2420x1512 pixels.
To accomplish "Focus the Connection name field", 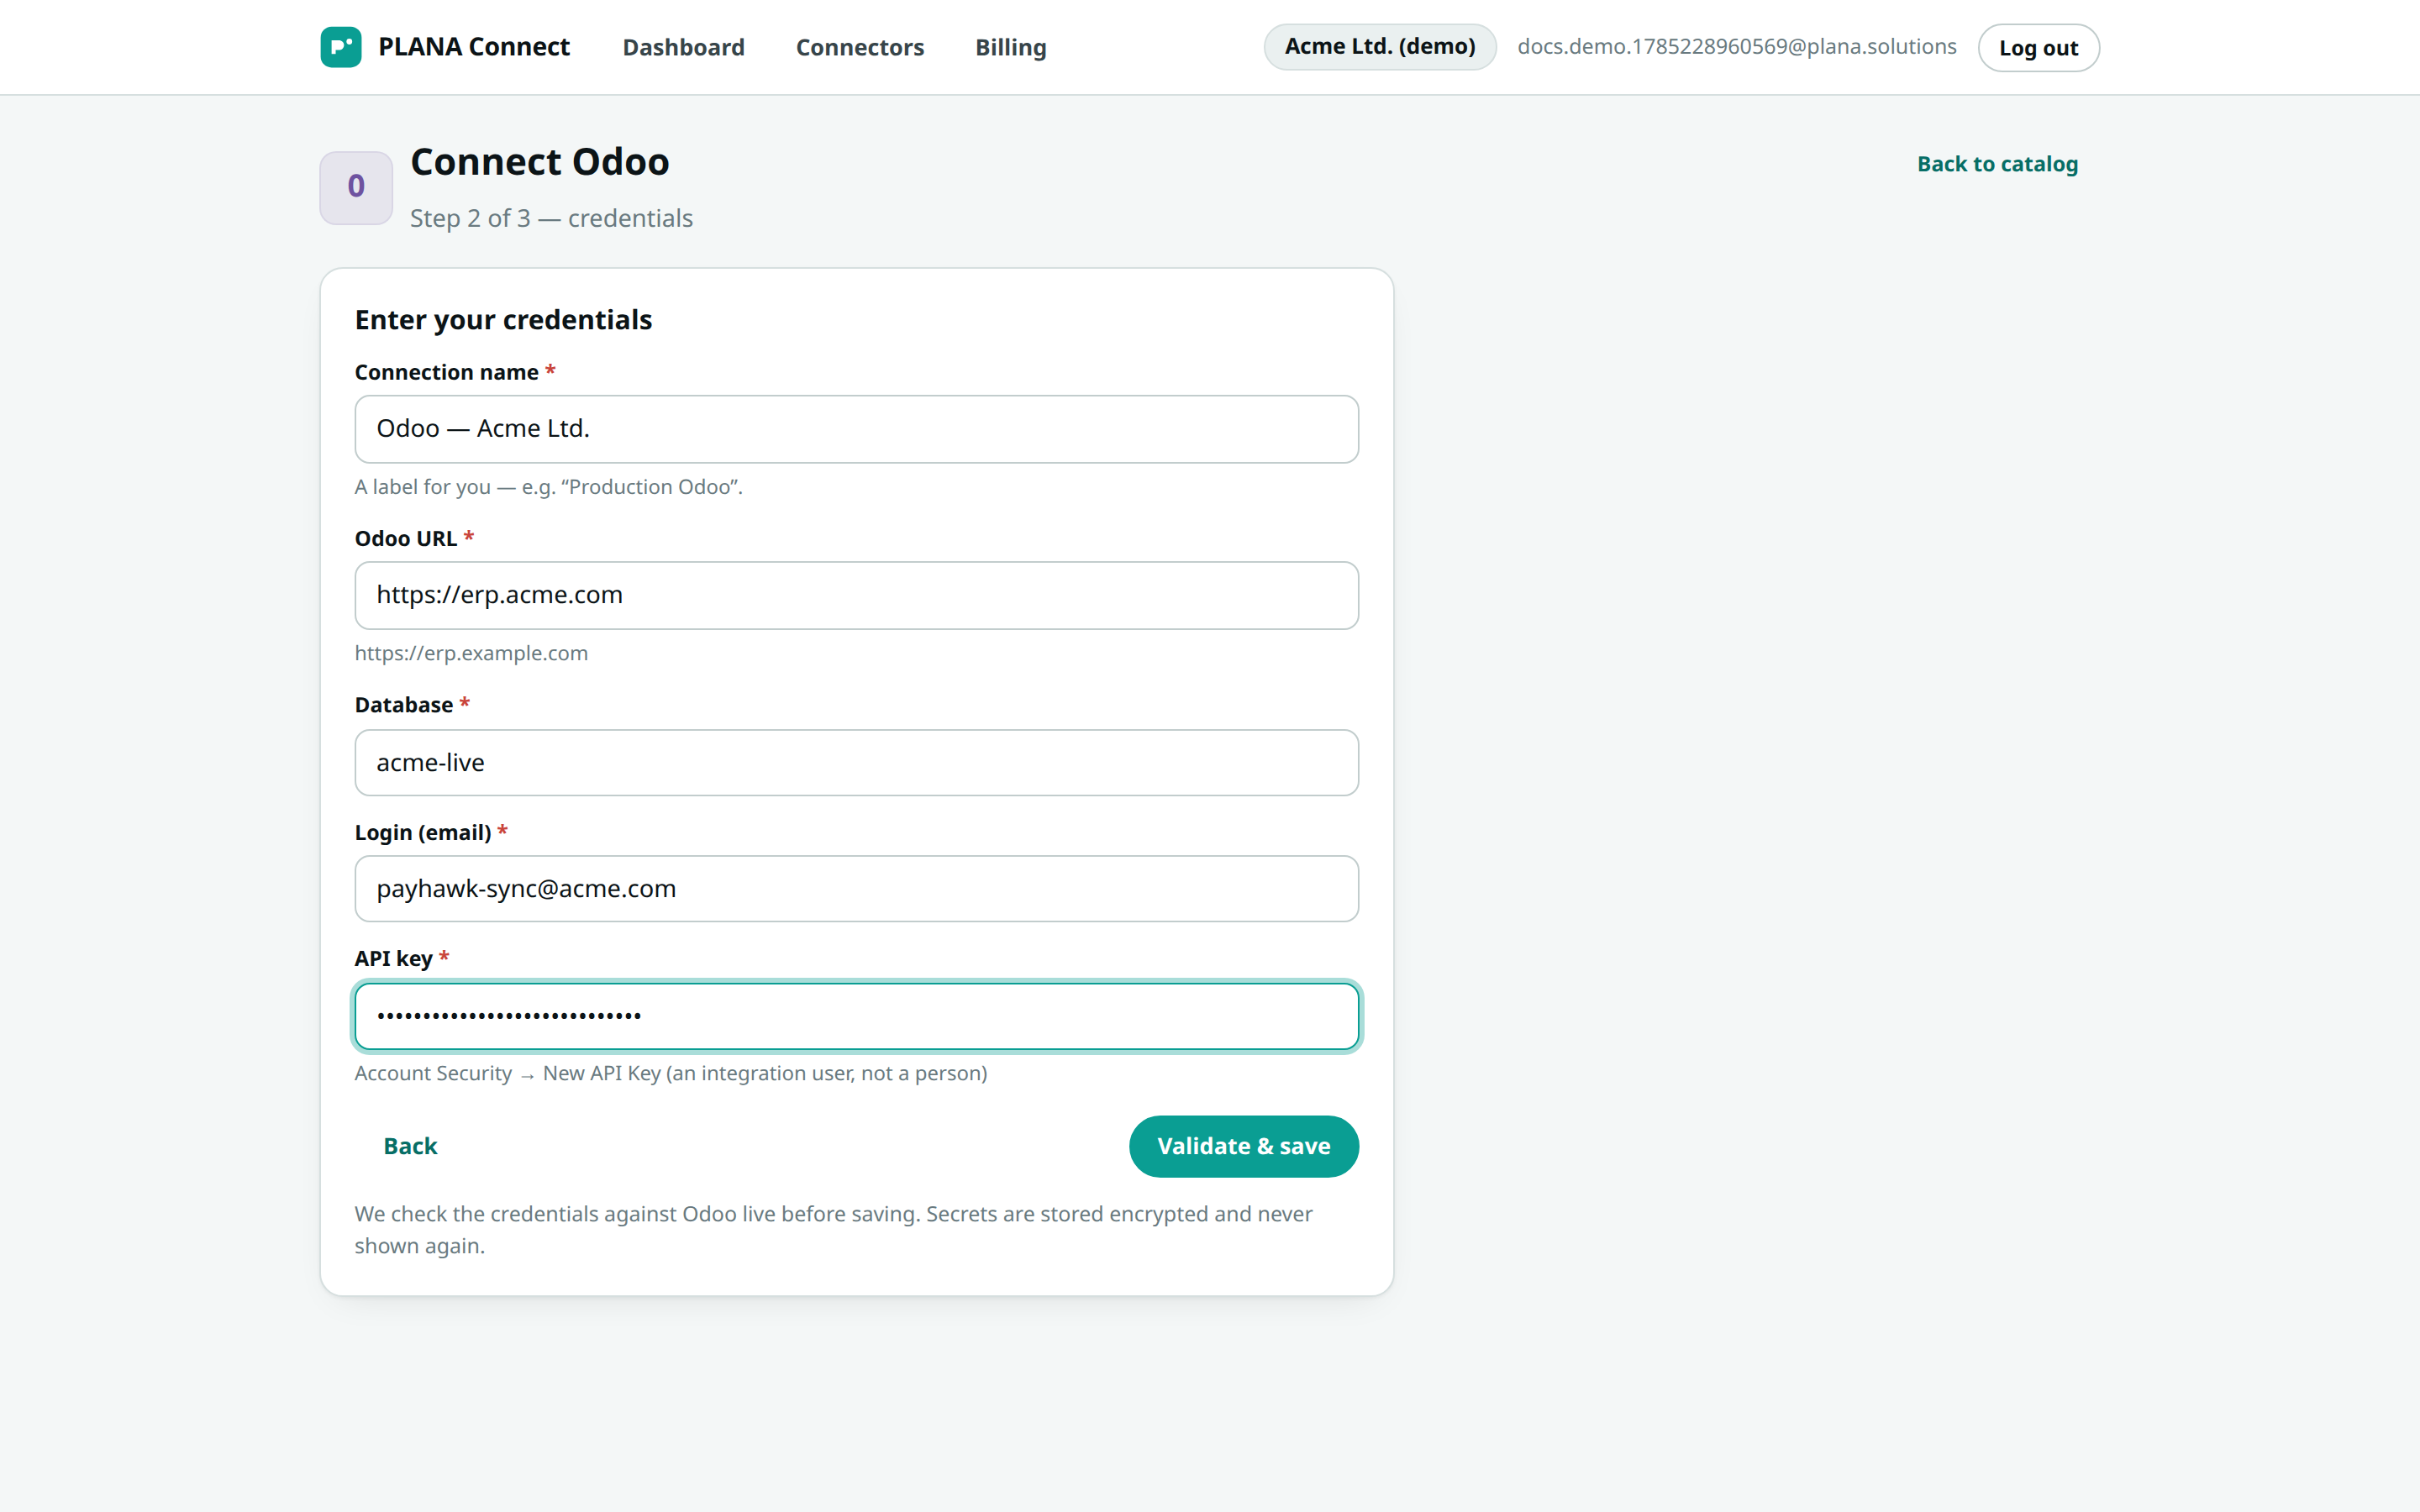I will coord(856,429).
